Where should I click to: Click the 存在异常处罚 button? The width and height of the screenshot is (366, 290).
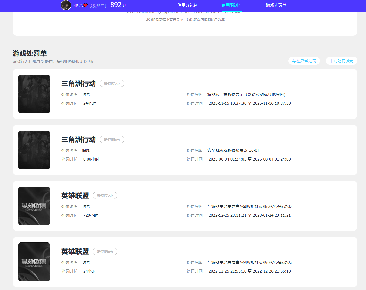(304, 61)
